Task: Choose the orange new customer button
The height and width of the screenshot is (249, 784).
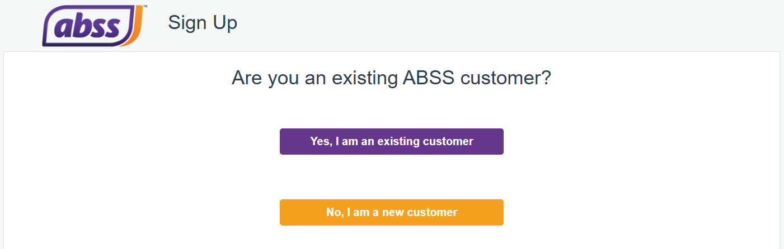Action: (392, 212)
